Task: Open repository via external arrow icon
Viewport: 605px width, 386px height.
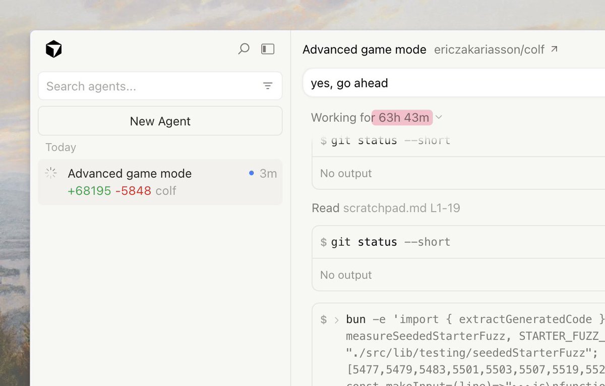Action: pos(554,49)
